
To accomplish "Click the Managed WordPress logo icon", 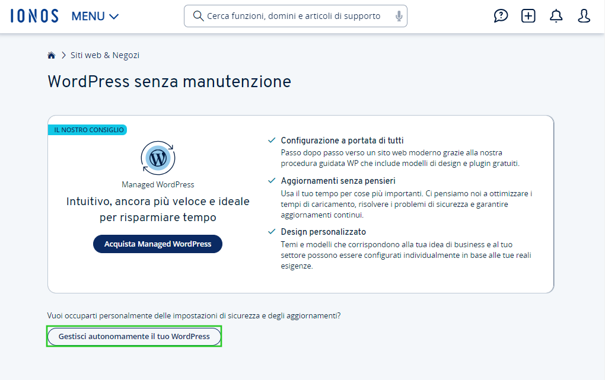I will (158, 158).
